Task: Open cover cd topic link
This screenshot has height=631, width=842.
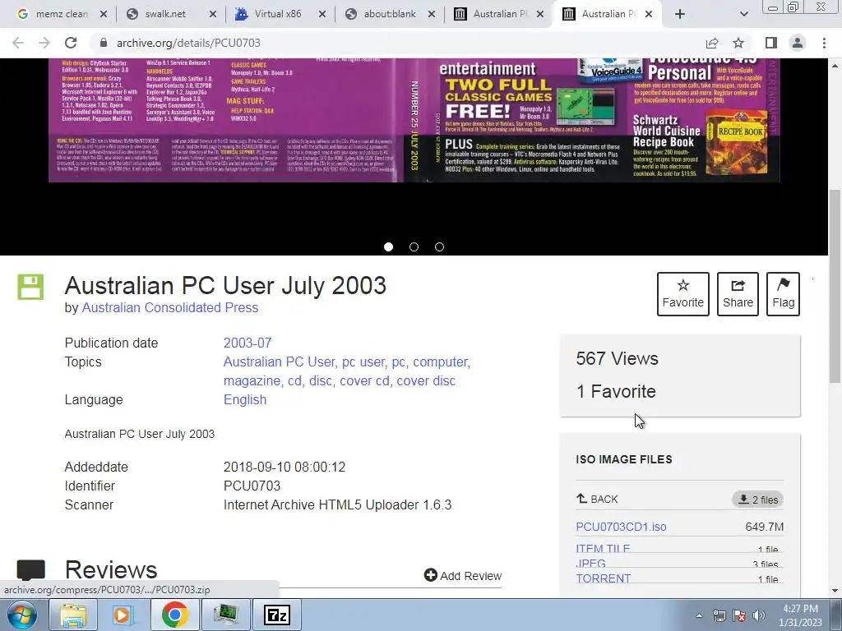Action: pos(364,381)
